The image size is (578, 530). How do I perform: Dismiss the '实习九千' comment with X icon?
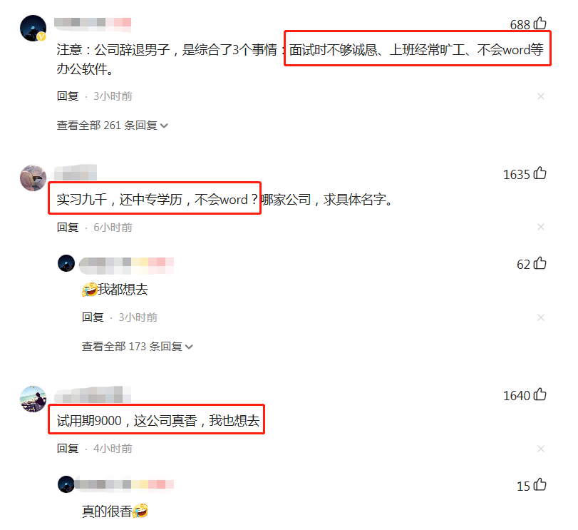coord(541,227)
